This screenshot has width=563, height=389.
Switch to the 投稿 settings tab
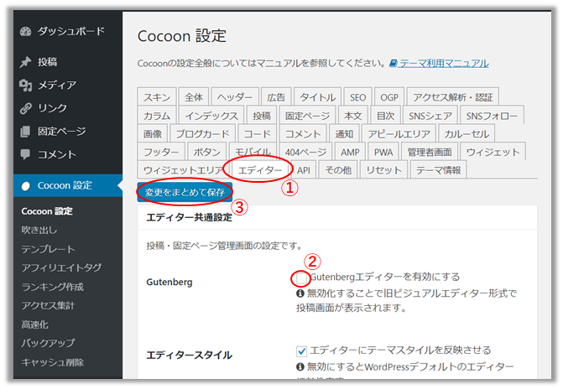tap(262, 115)
